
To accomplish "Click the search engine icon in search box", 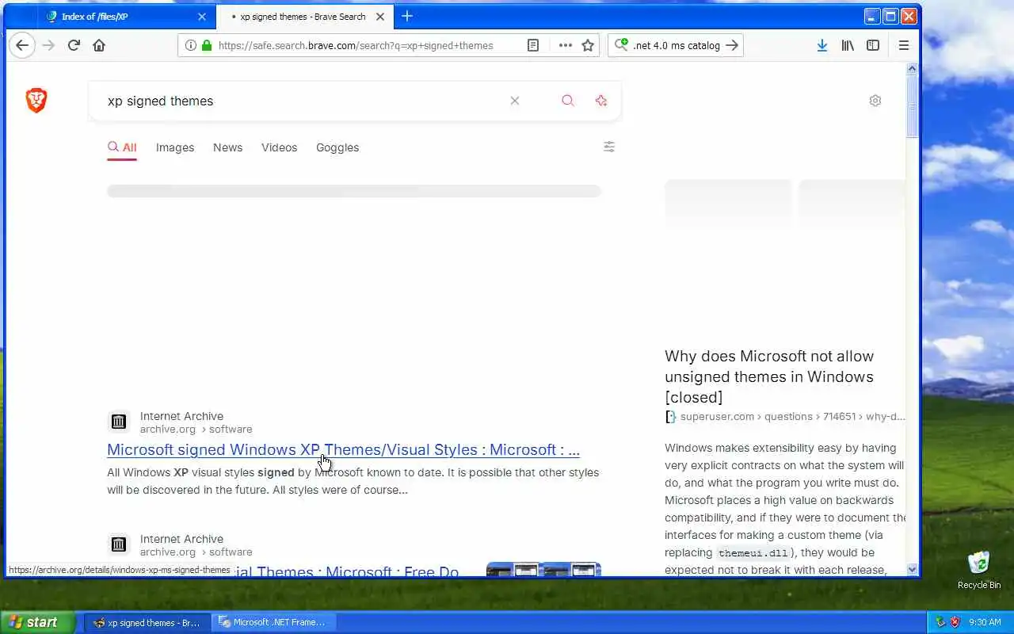I will pos(622,45).
